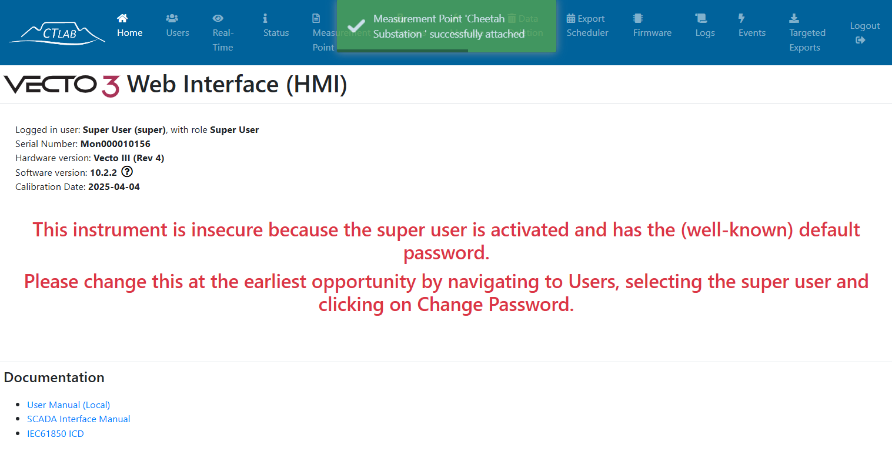Screen dimensions: 892x451
Task: Open the User Manual (Local) link
Action: click(69, 405)
